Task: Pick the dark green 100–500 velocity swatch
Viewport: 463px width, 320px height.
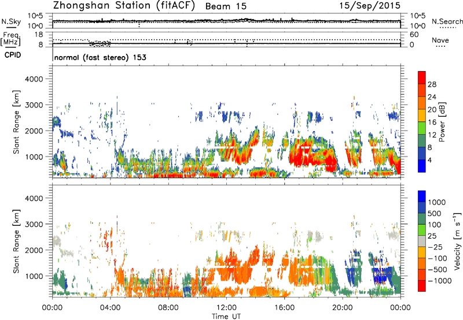Action: point(422,219)
